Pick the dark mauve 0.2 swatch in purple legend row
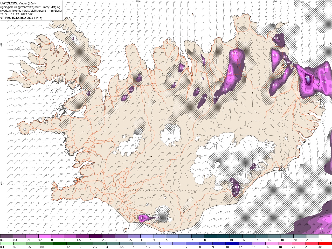 6,236
